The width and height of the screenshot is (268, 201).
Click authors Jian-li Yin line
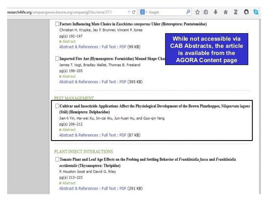coord(112,118)
